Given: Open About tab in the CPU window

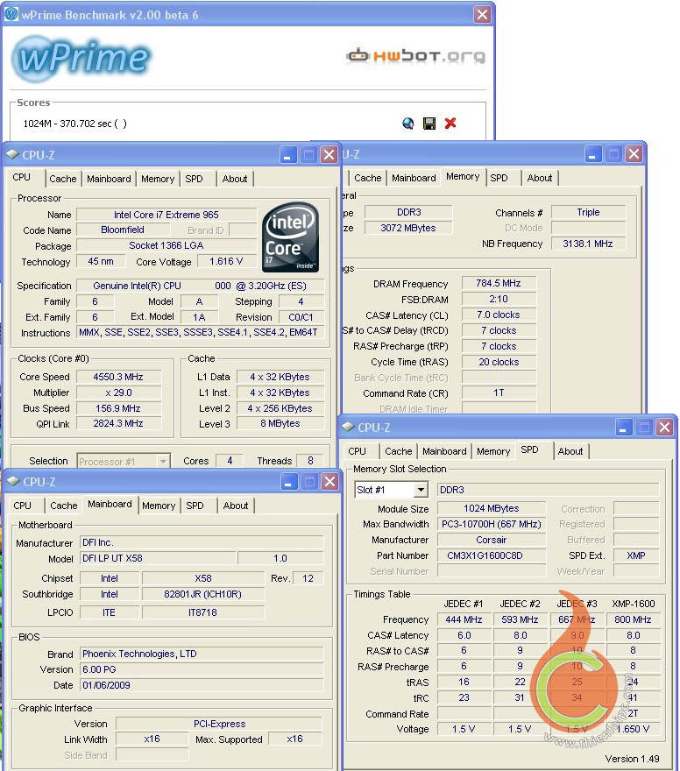Looking at the screenshot, I should 235,179.
